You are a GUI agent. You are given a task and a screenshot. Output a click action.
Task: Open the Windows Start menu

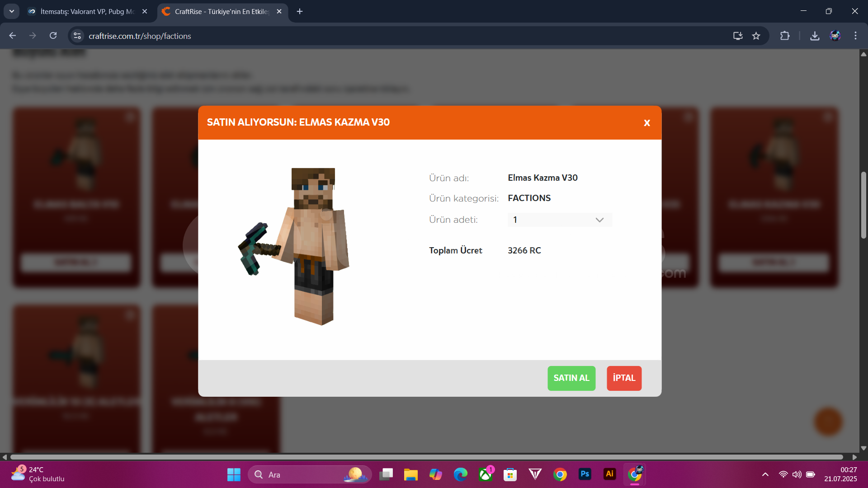tap(234, 474)
